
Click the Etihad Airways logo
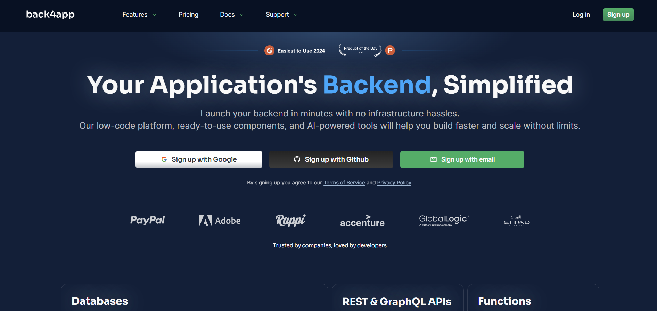[517, 221]
